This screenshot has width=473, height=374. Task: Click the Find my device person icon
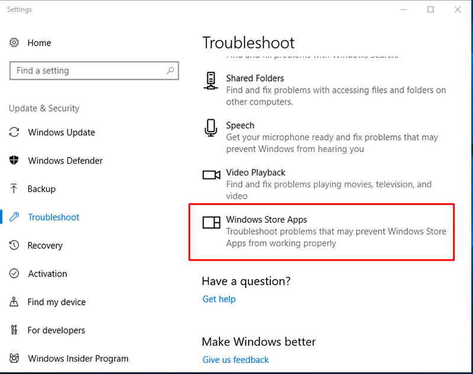point(14,301)
